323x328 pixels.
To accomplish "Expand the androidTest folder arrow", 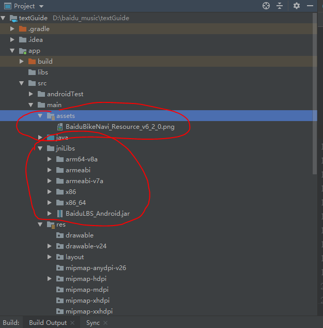I will point(30,94).
